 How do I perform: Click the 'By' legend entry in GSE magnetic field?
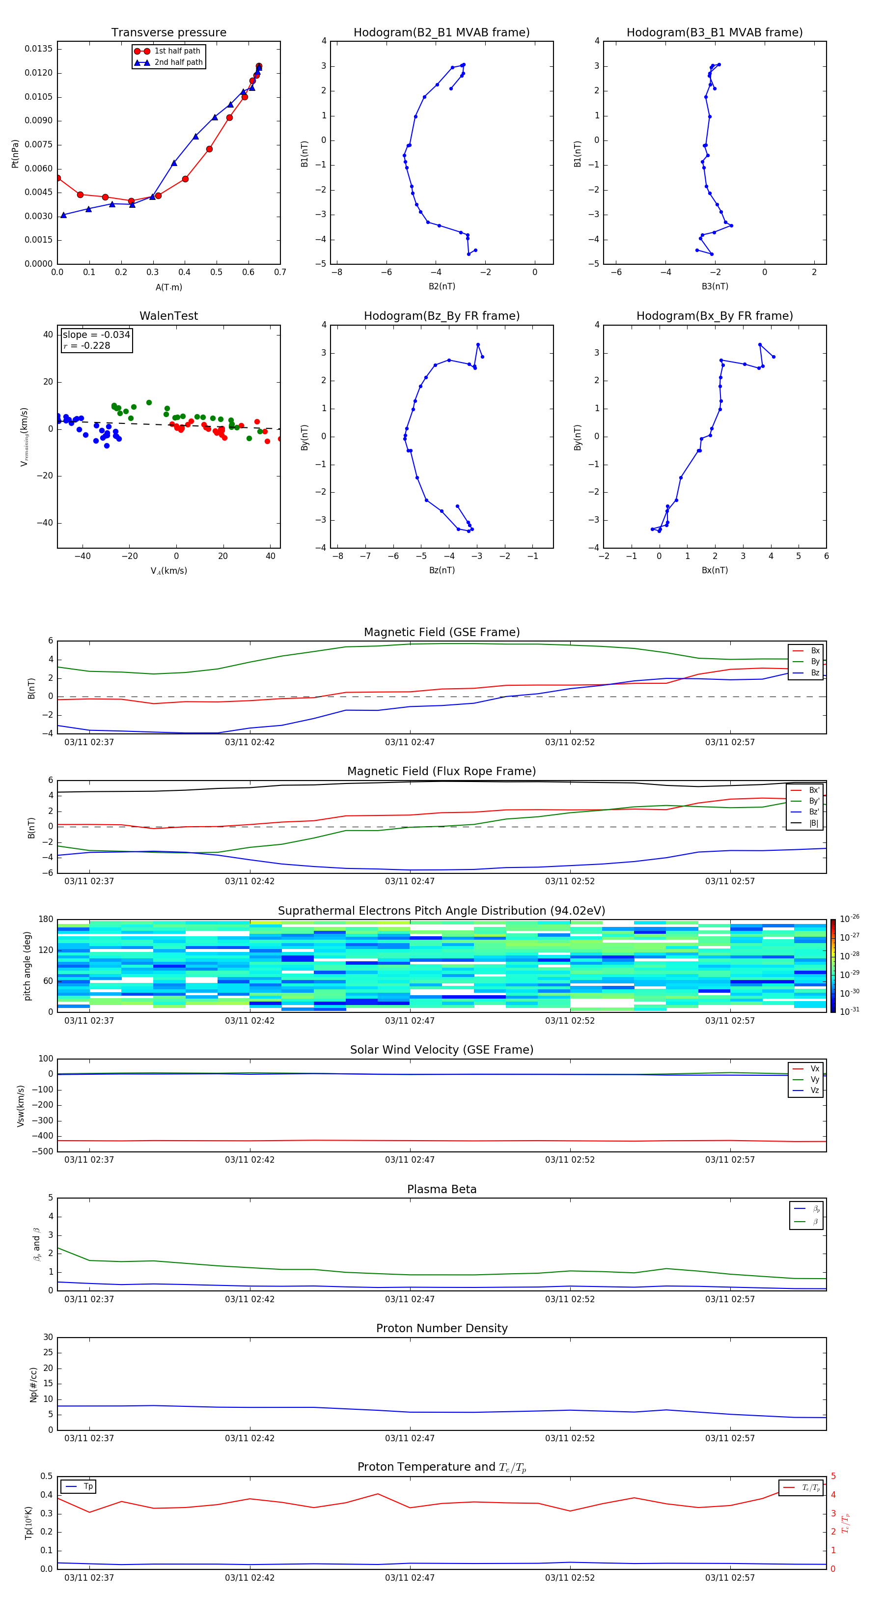[806, 661]
